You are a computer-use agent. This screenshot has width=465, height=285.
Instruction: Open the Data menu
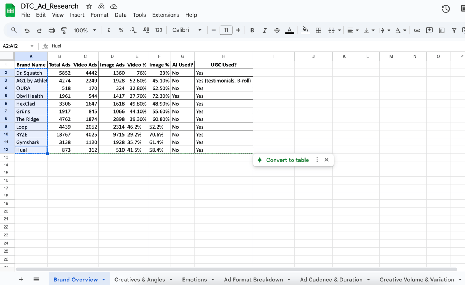(x=121, y=15)
